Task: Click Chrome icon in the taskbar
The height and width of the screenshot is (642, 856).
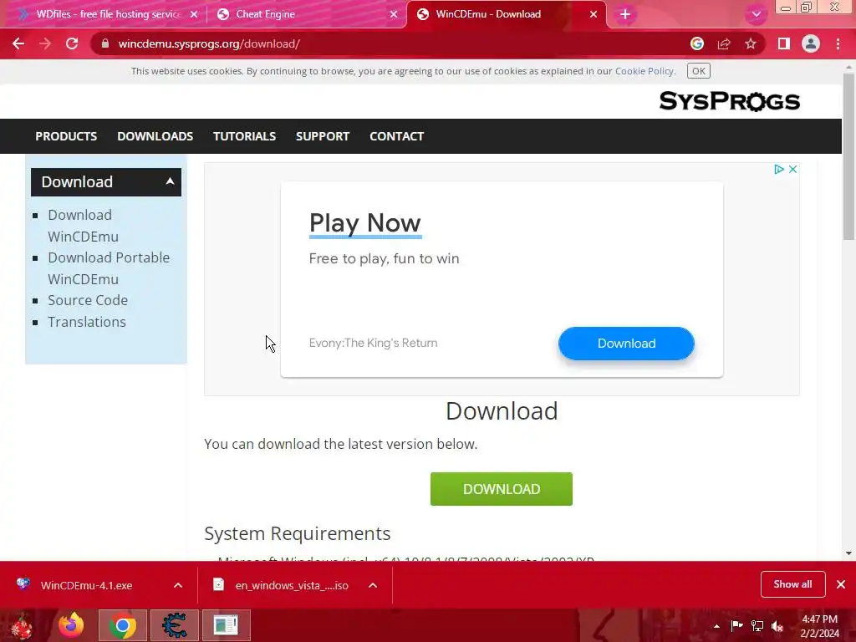Action: click(x=122, y=625)
